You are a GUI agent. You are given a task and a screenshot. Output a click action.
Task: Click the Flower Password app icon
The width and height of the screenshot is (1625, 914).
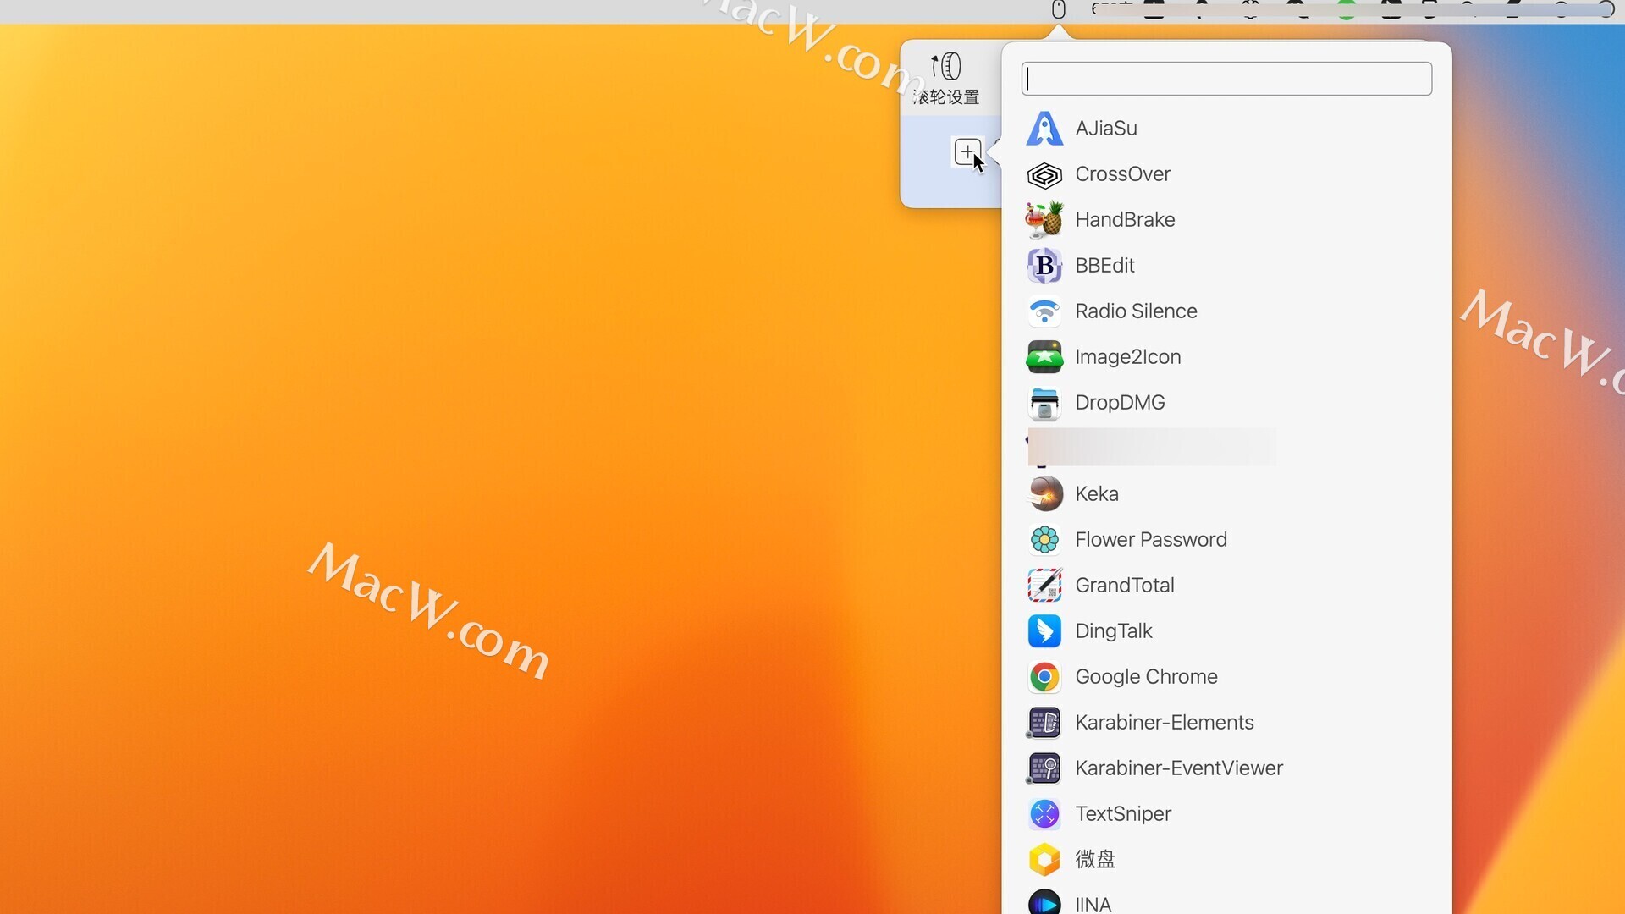[1044, 540]
